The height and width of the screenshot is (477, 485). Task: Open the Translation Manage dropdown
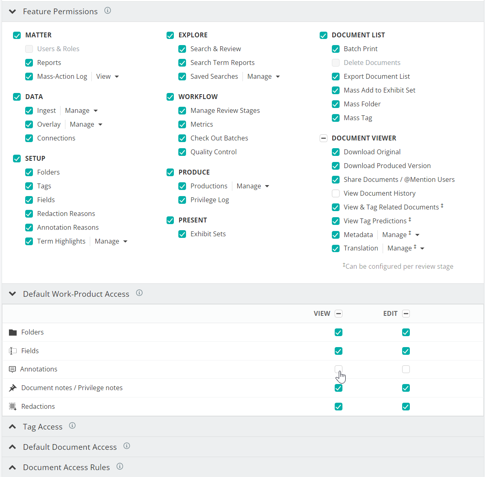(x=406, y=248)
